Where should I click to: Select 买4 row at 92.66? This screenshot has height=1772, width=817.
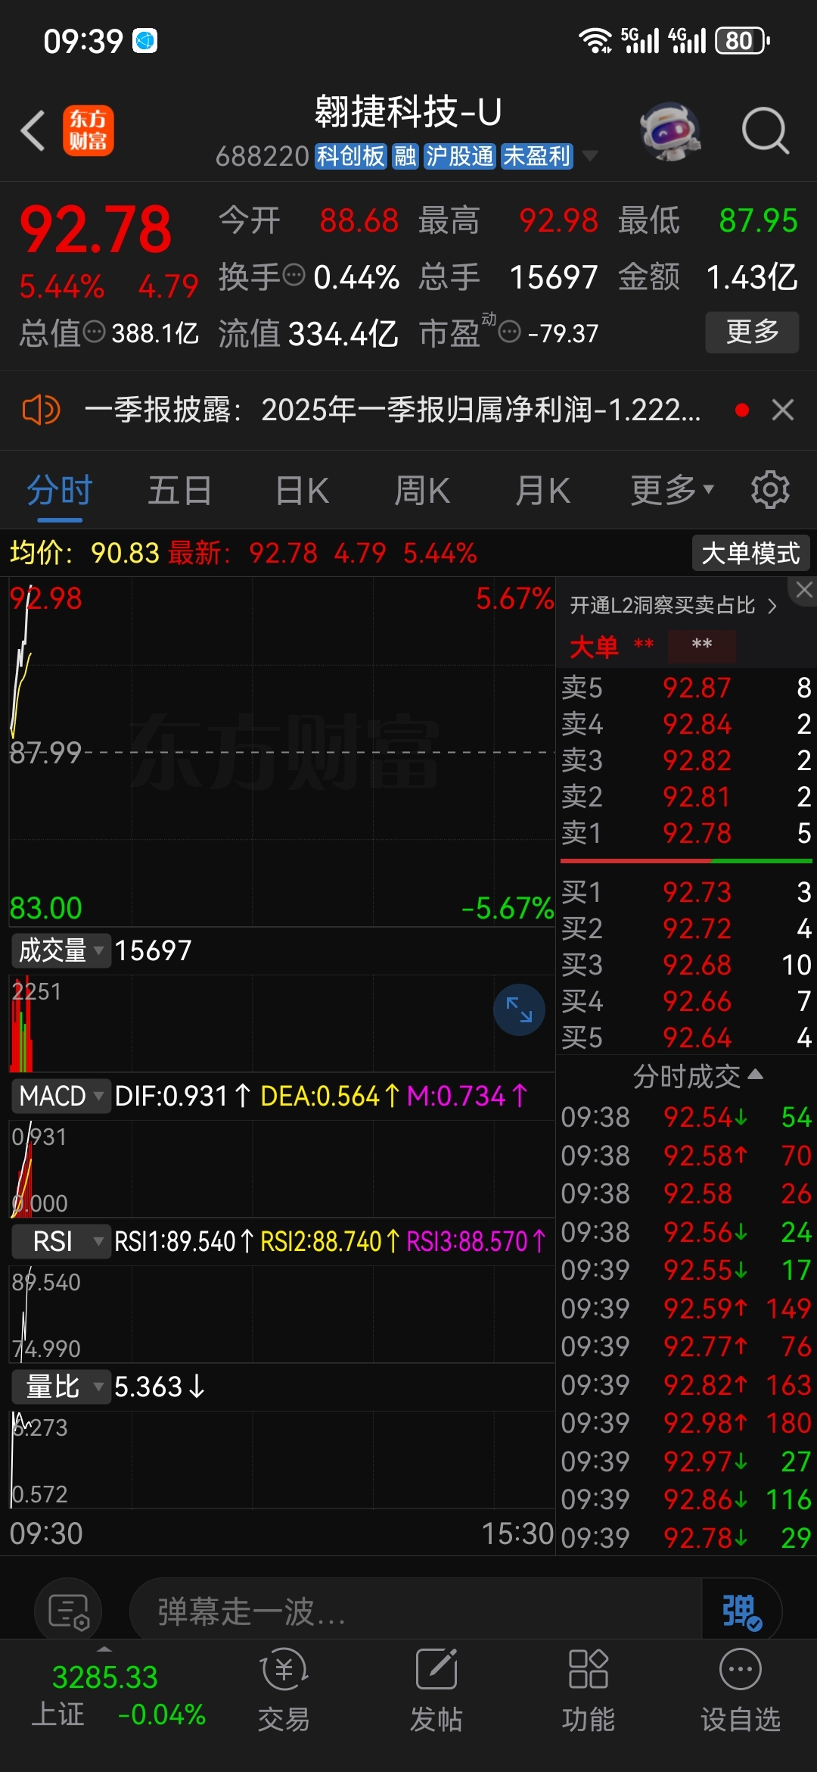pos(686,1001)
